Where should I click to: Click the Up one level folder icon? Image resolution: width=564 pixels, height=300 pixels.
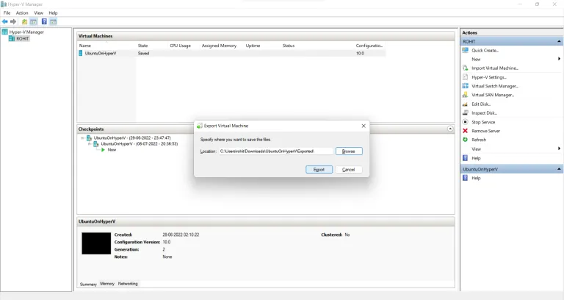coord(24,21)
